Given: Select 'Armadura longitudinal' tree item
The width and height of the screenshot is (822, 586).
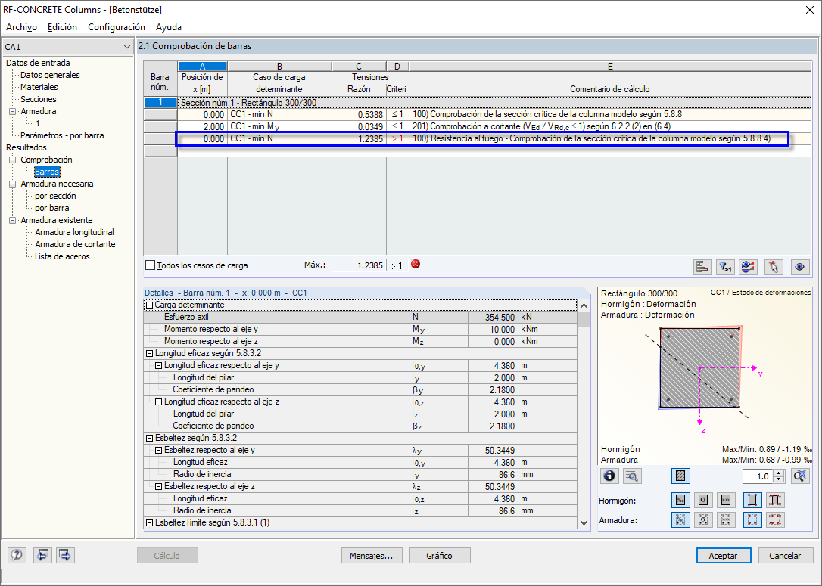Looking at the screenshot, I should [74, 232].
